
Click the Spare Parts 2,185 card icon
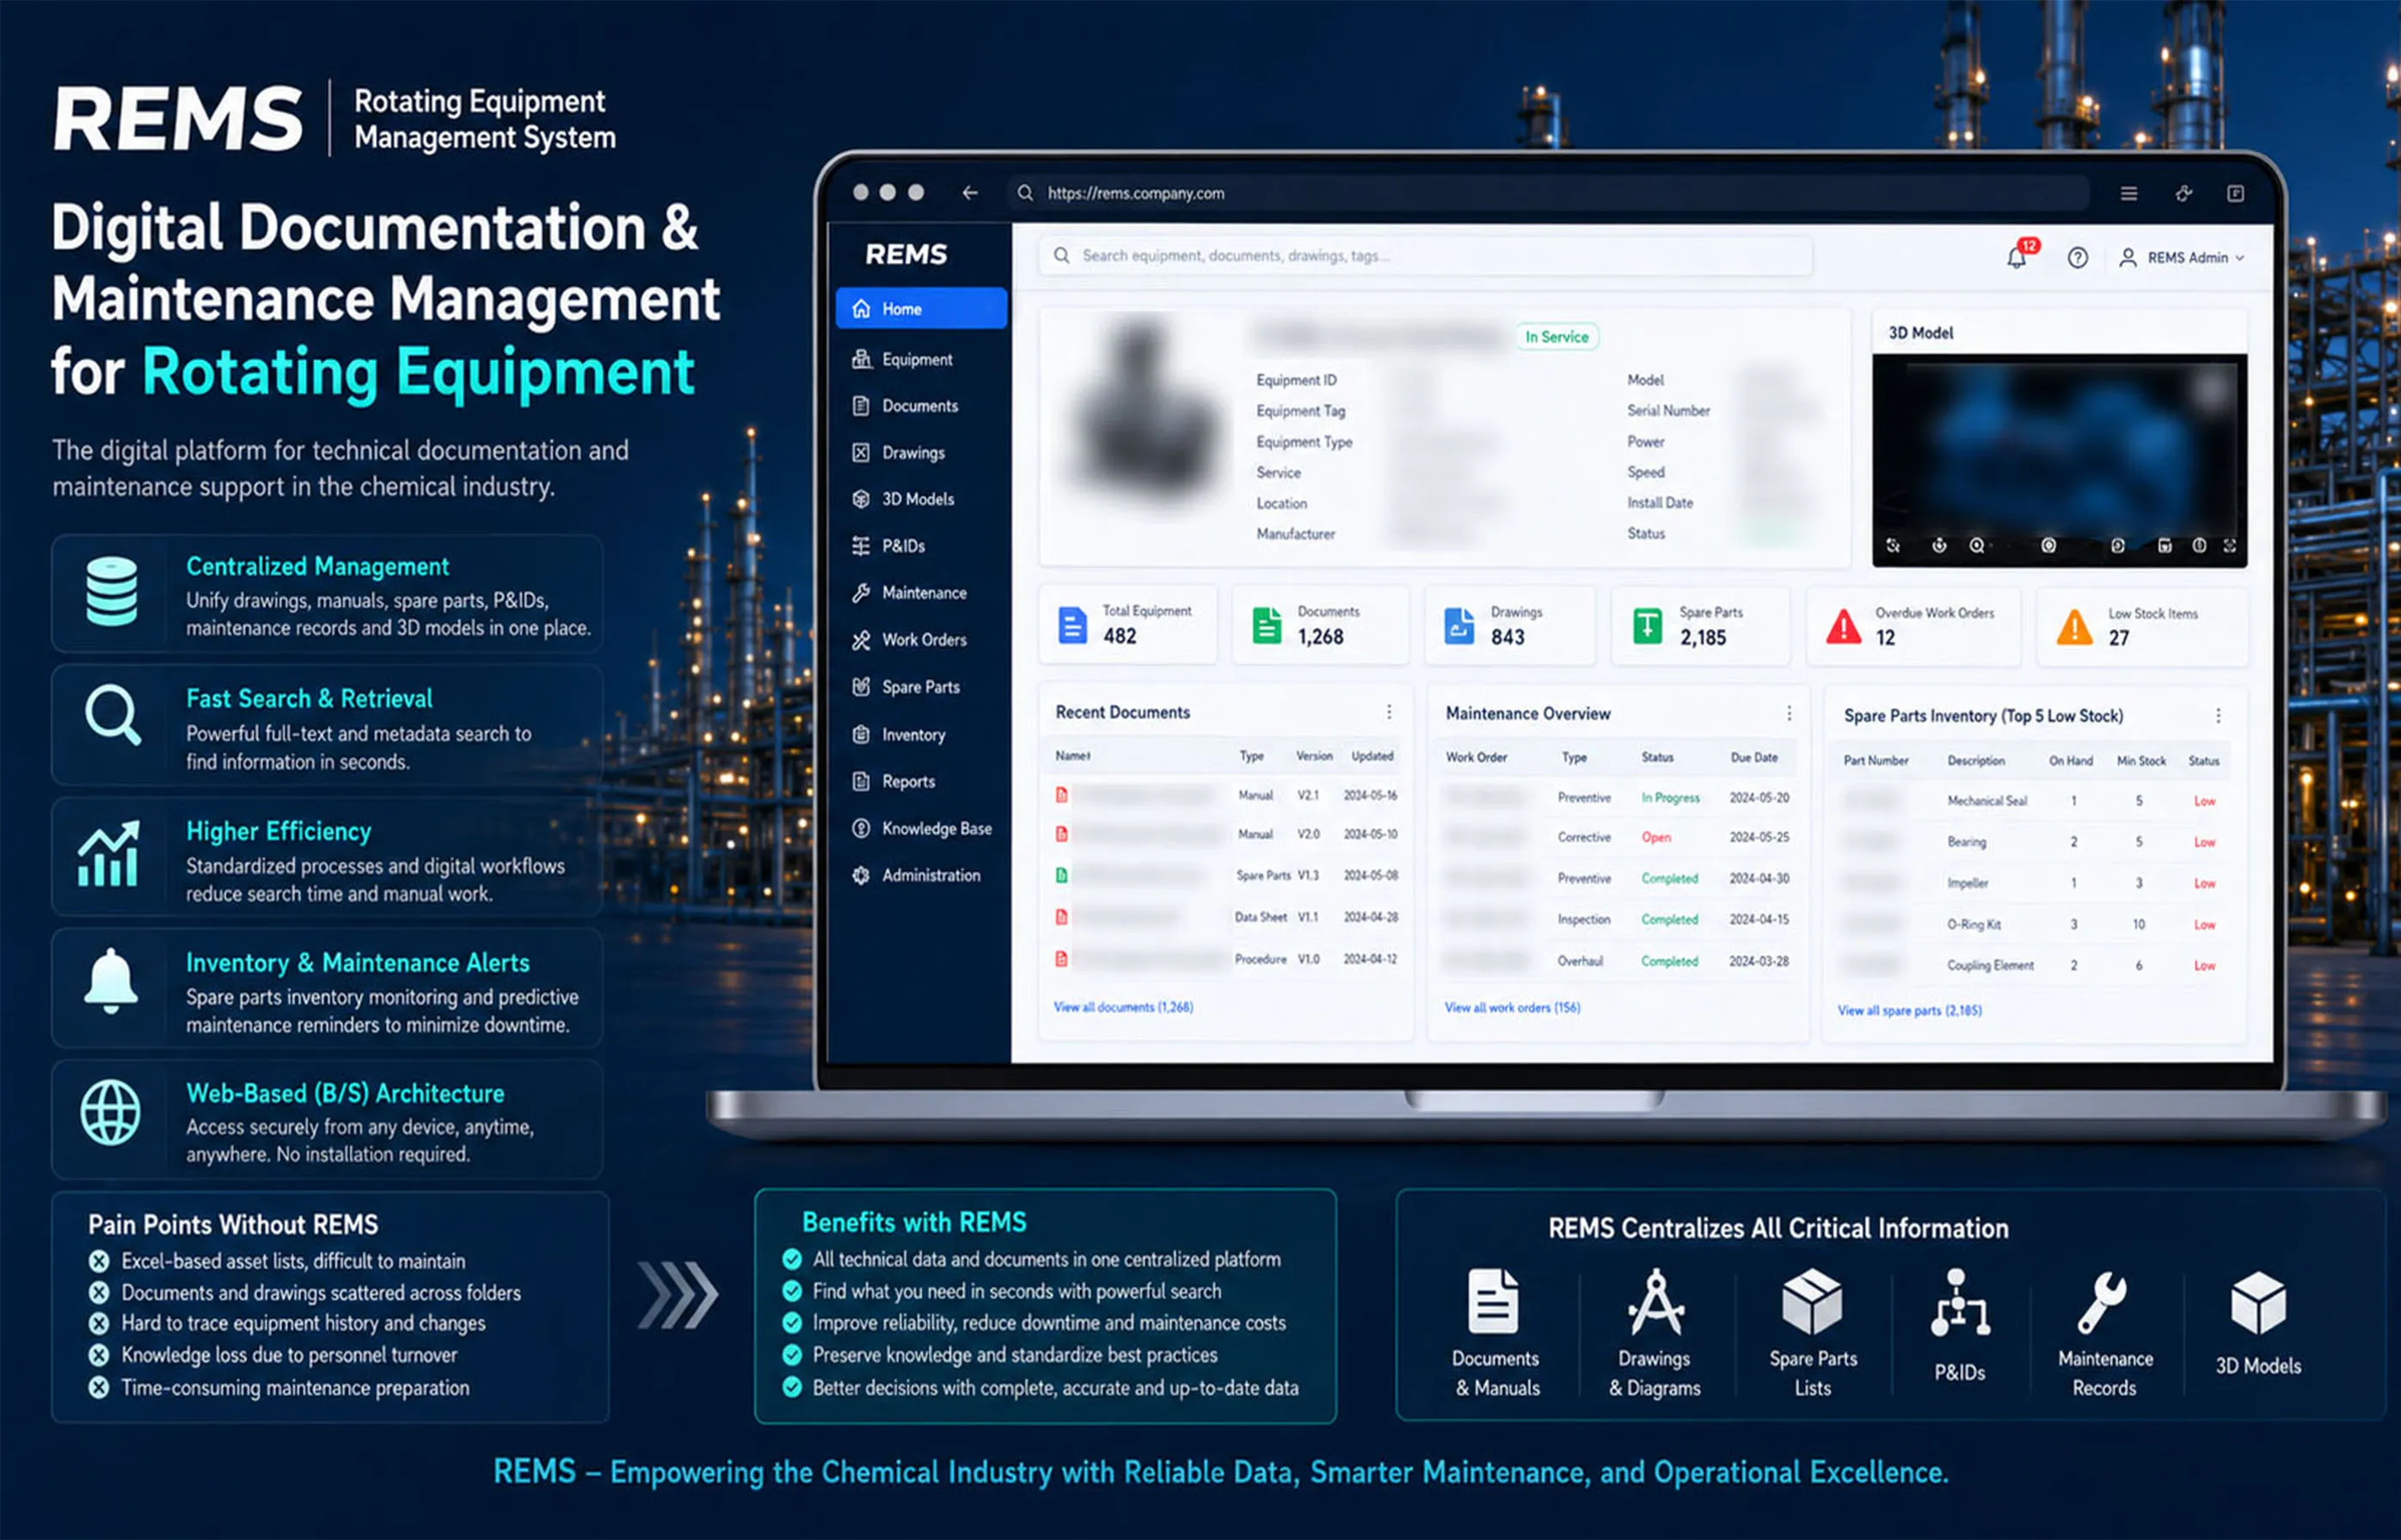coord(1648,626)
